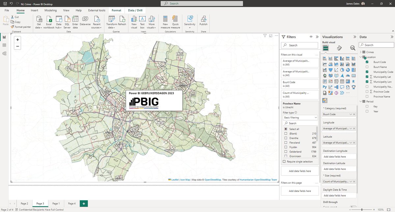The image size is (395, 212).
Task: Zoom out on the map
Action: click(x=17, y=46)
